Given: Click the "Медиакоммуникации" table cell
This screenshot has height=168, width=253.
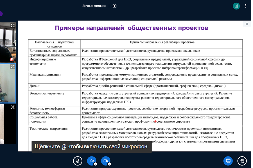Looking at the screenshot, I should (54, 78).
